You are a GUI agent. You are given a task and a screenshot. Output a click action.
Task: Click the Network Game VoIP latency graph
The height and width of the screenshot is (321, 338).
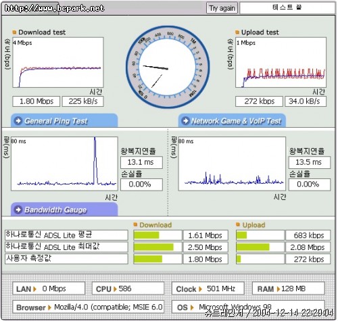(232, 164)
